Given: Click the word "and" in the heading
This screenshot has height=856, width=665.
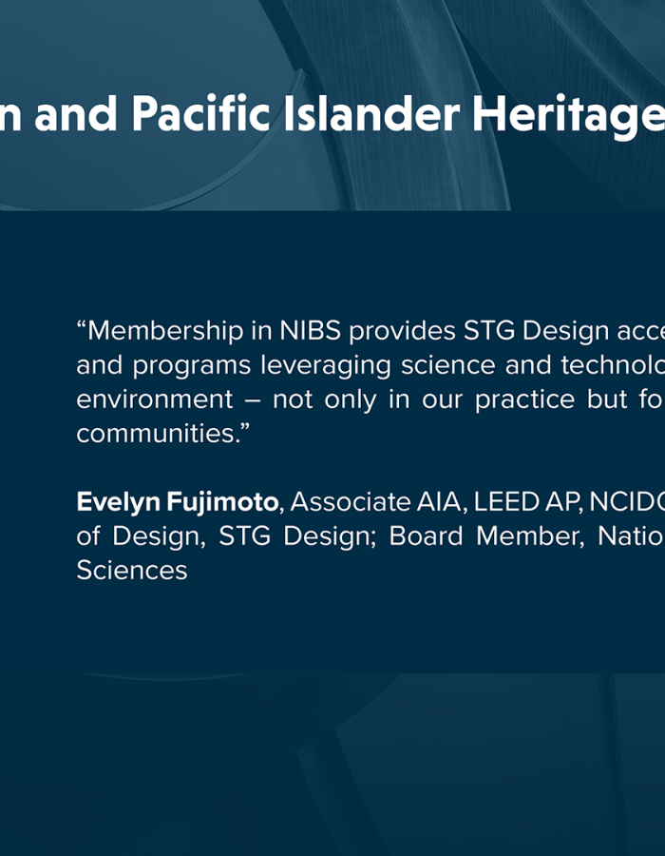Looking at the screenshot, I should (76, 113).
